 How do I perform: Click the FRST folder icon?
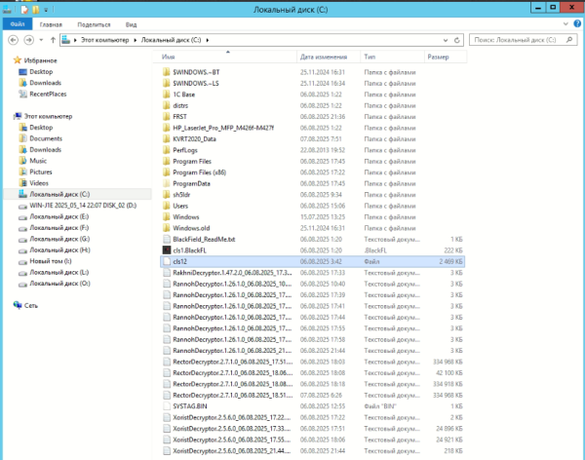[167, 117]
